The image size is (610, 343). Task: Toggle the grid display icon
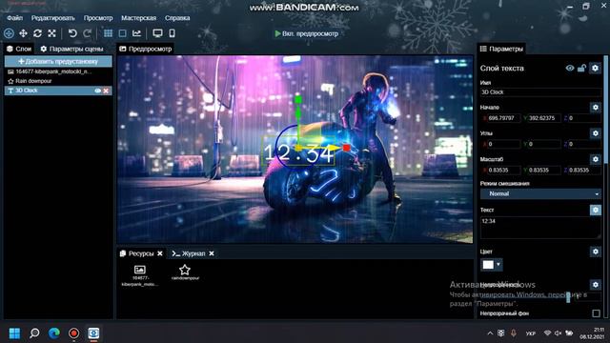tap(108, 33)
